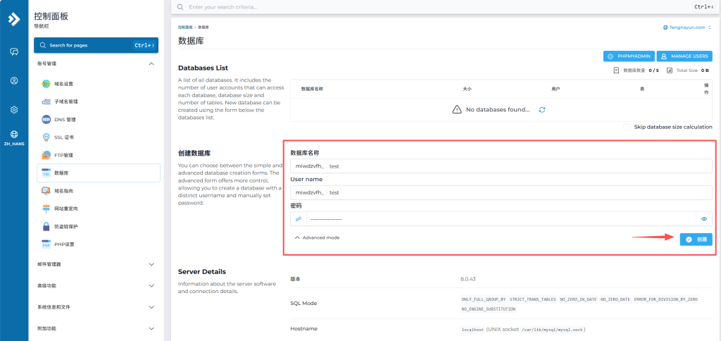Screen dimensions: 721x341
Task: Expand the 邮件管理器 section
Action: (151, 264)
